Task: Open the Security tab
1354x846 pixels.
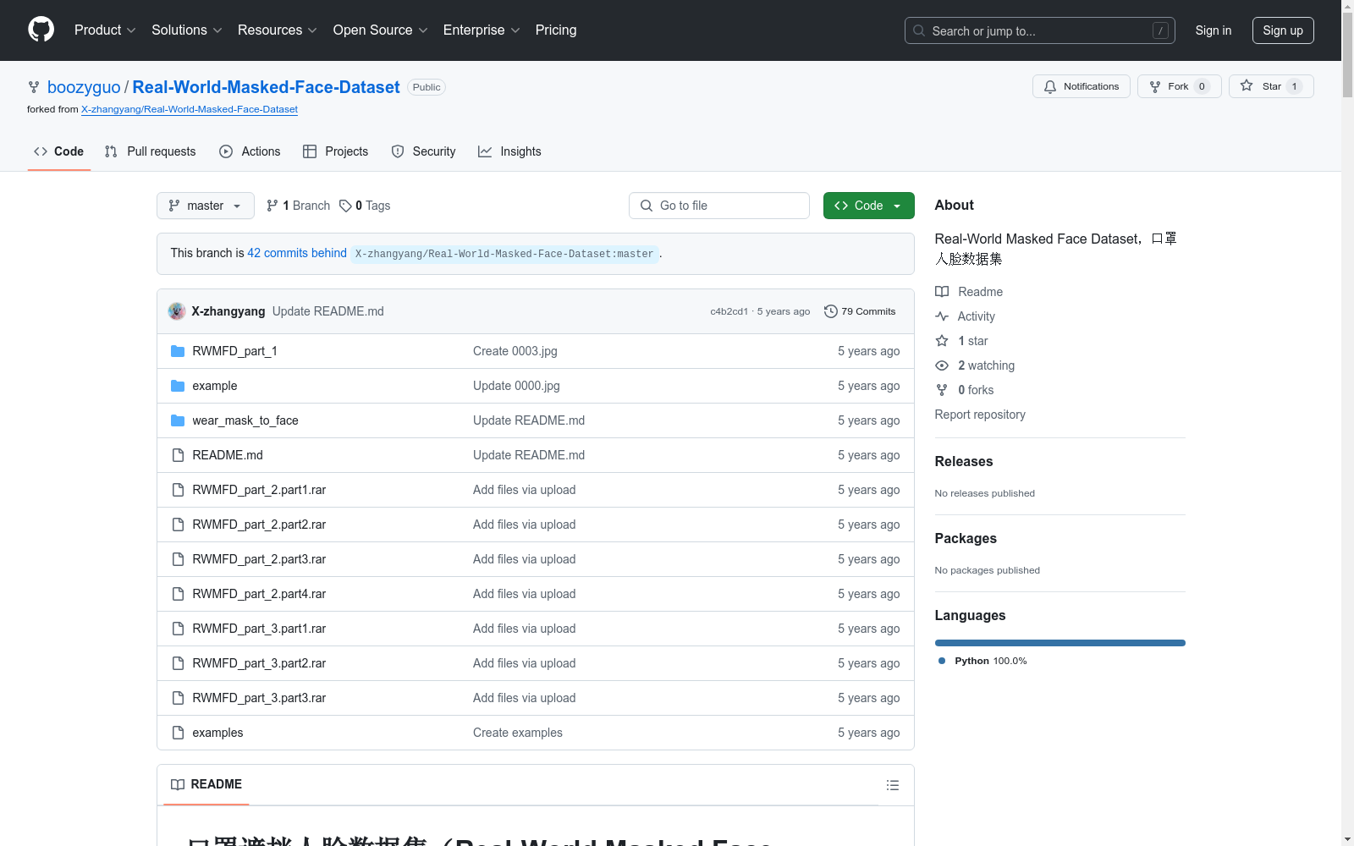Action: [424, 151]
